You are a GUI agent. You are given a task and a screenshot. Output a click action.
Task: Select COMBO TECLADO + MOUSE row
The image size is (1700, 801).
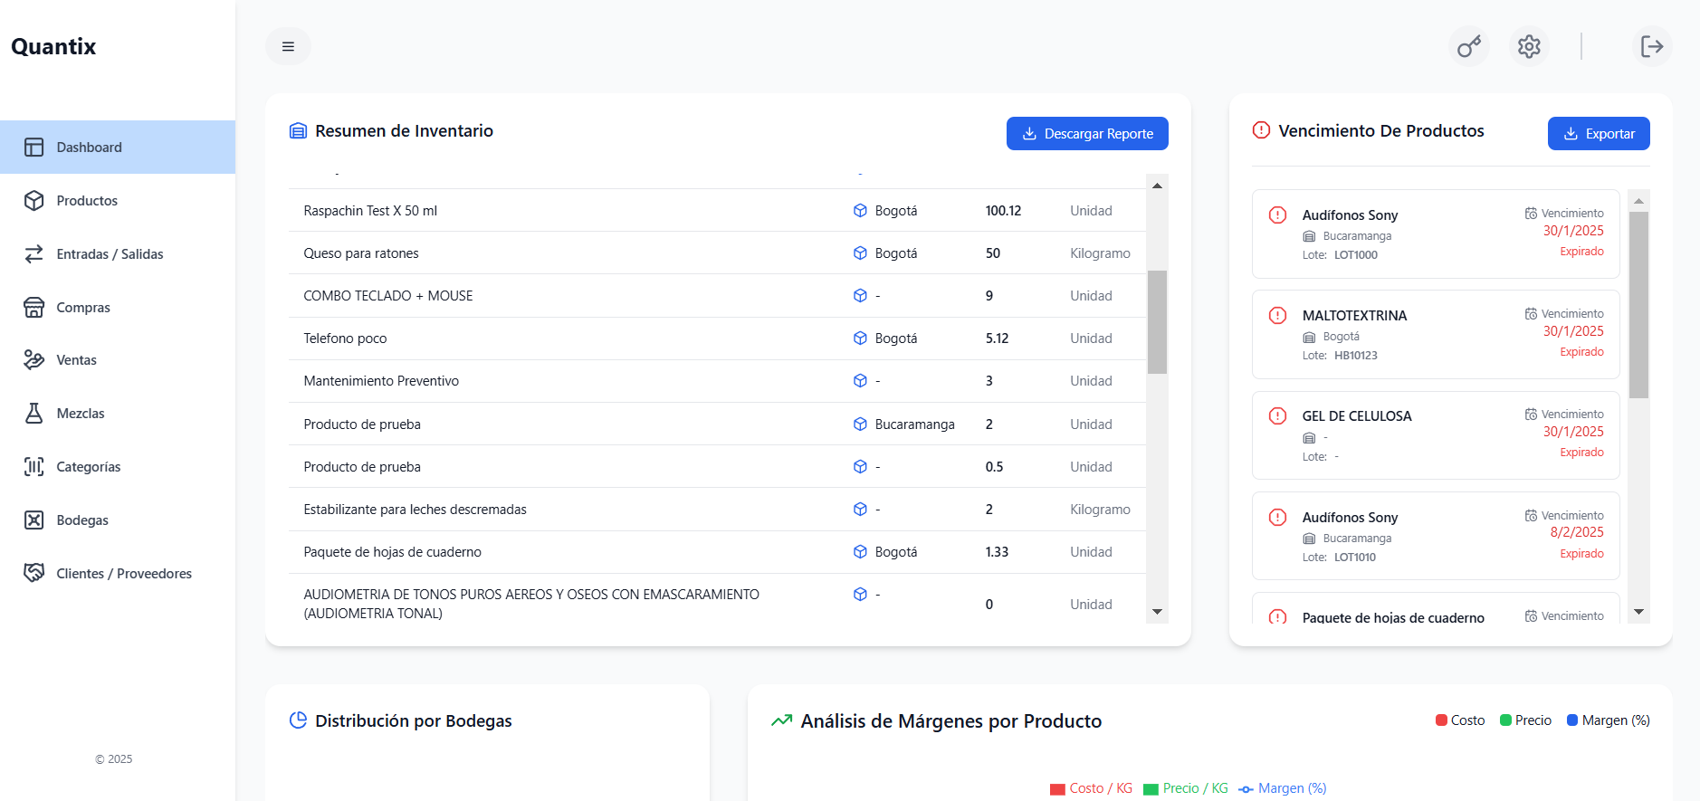[x=717, y=295]
